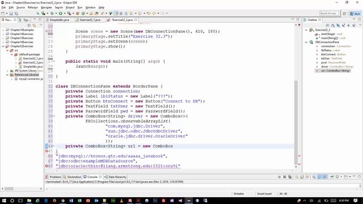The width and height of the screenshot is (363, 204).
Task: Open the Package Explorer view menu dropdown
Action: [x=41, y=25]
